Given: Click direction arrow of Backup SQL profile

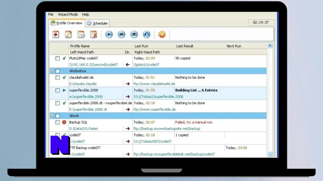Looking at the screenshot, I should click(x=128, y=129).
